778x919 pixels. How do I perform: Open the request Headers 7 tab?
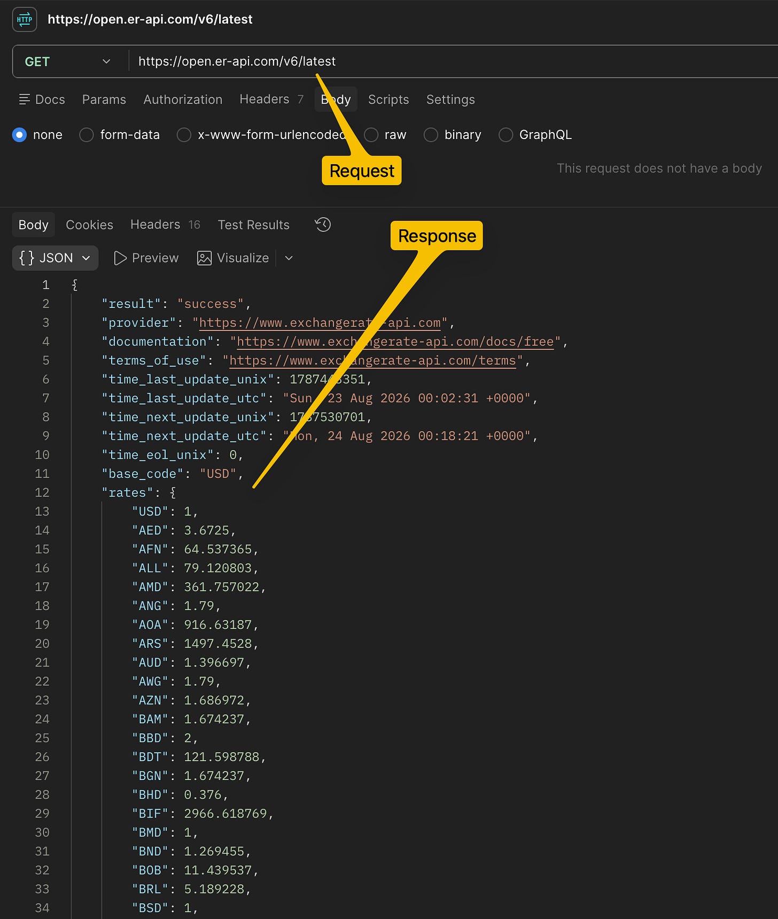[271, 99]
